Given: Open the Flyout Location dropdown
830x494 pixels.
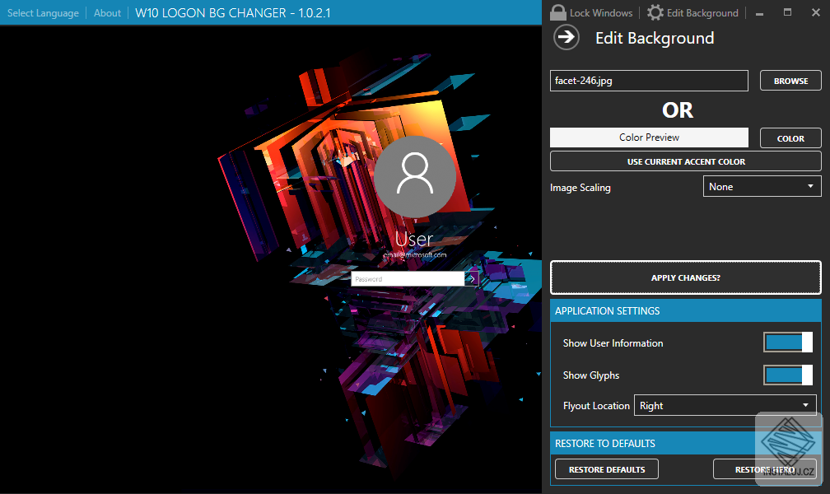Looking at the screenshot, I should tap(725, 405).
